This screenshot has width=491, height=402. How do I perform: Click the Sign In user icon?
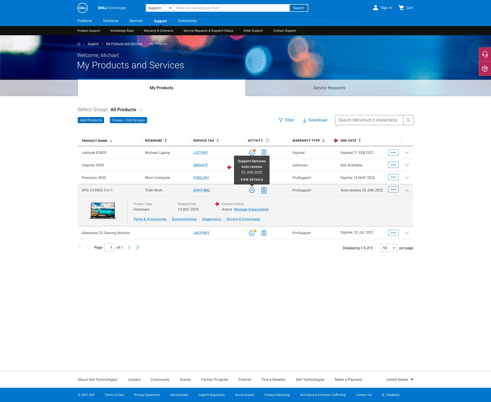(375, 8)
